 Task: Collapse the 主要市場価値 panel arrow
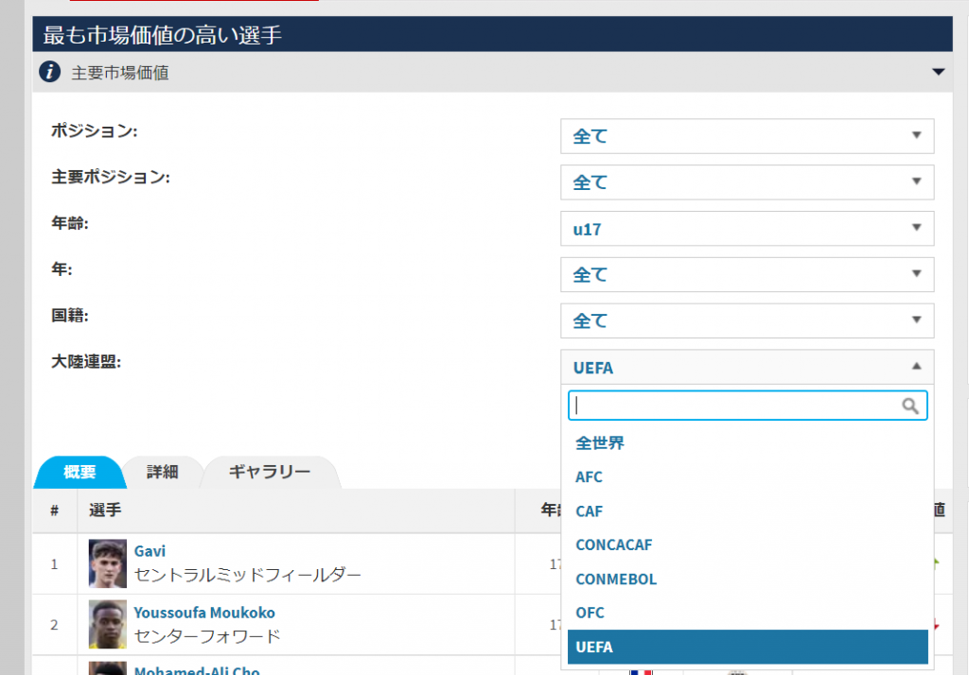click(938, 72)
